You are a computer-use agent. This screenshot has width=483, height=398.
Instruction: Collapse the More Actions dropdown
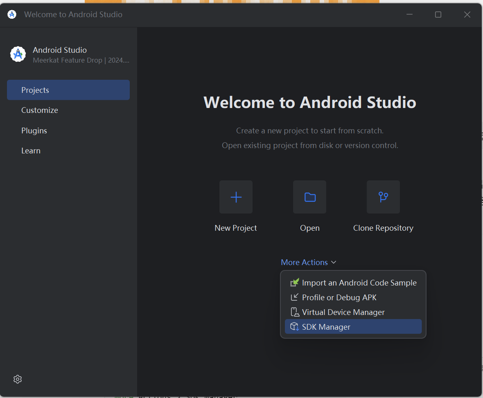(x=308, y=262)
